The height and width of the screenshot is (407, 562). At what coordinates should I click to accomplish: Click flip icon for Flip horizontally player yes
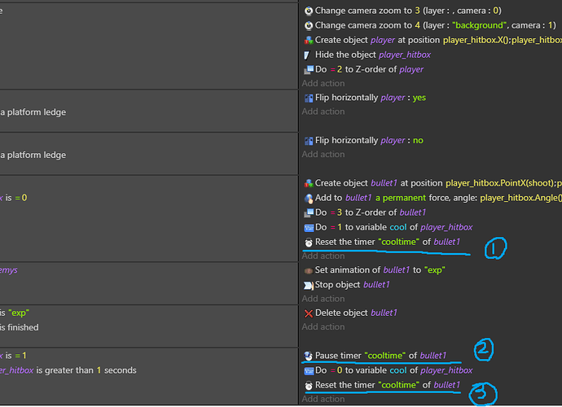308,98
